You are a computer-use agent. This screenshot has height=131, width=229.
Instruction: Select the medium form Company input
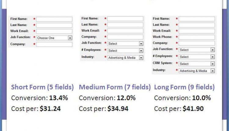[x=125, y=37]
